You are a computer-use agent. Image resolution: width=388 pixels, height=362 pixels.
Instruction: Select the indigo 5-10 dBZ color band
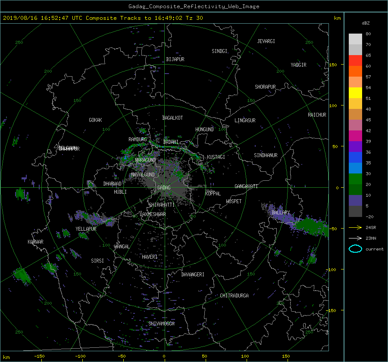point(355,201)
